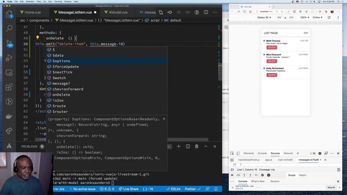This screenshot has height=195, width=347.
Task: Click script in the breadcrumb path
Action: point(155,21)
